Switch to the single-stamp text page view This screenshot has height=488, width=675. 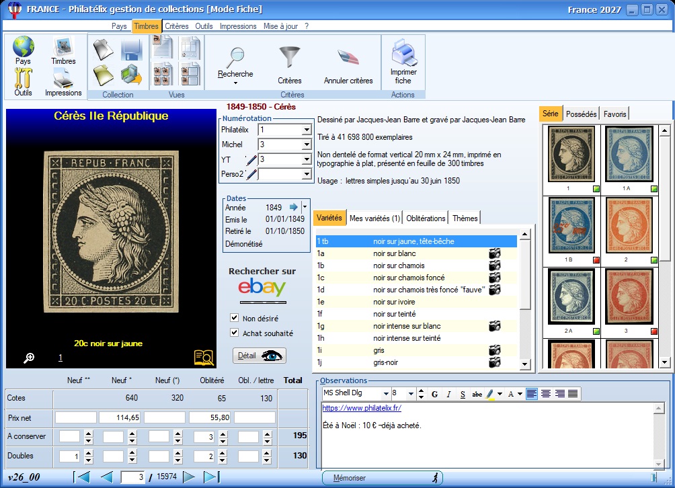[x=163, y=47]
